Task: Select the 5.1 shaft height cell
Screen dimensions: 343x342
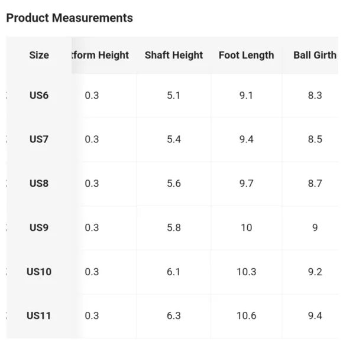Action: (173, 96)
